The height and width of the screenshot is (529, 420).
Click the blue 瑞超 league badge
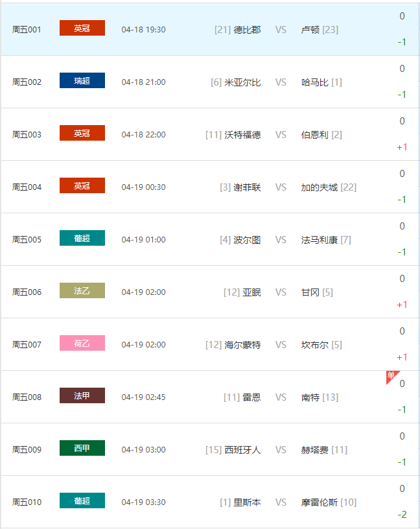[x=82, y=81]
